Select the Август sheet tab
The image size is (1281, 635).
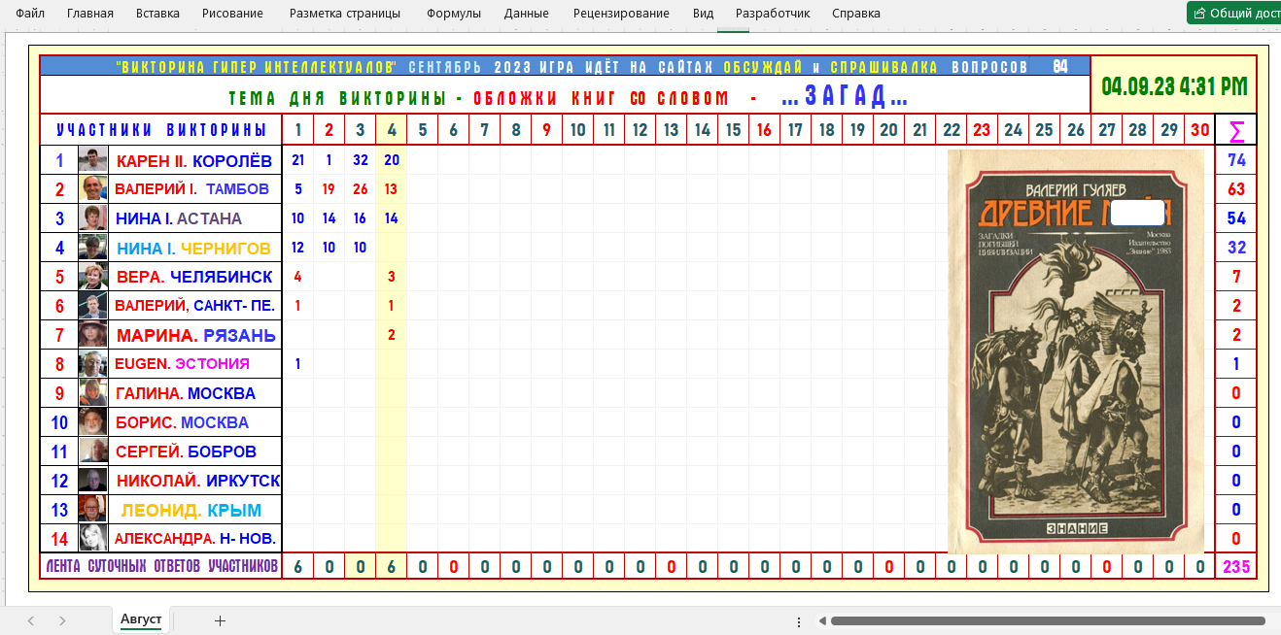141,619
